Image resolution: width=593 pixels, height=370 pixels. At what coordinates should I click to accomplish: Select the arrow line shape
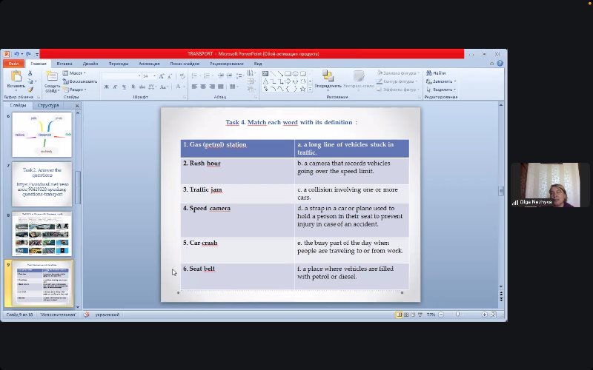click(280, 73)
